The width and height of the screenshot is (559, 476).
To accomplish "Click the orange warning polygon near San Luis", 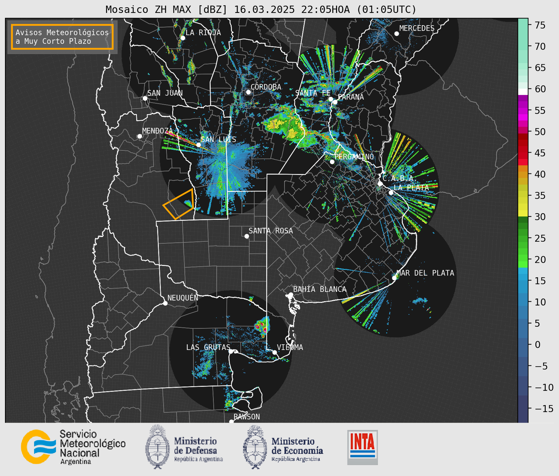I will (179, 204).
